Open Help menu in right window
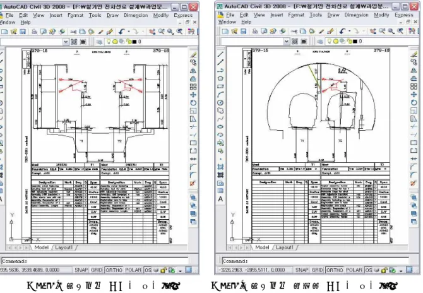The height and width of the screenshot is (293, 423). point(246,22)
